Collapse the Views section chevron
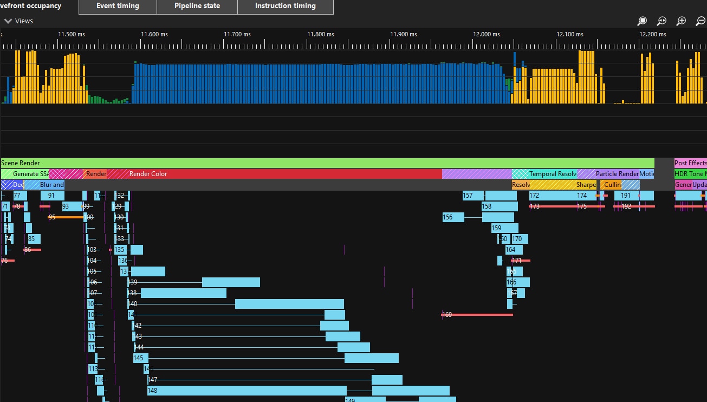 tap(8, 21)
